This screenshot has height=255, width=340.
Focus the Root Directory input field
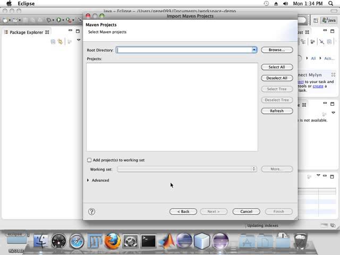(184, 50)
